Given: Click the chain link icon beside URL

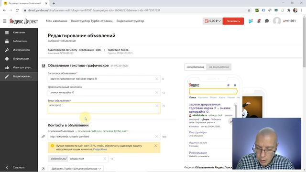Looking at the screenshot, I should pos(44,136).
